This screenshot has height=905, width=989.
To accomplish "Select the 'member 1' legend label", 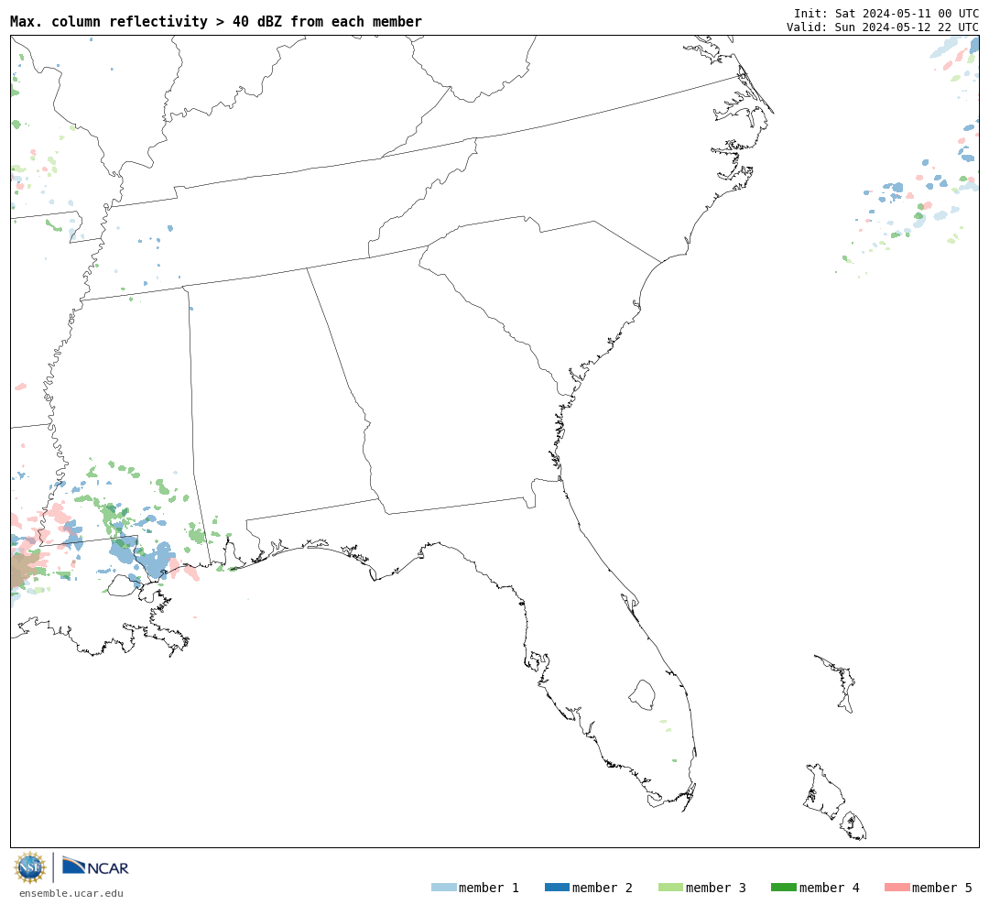I will tap(489, 888).
